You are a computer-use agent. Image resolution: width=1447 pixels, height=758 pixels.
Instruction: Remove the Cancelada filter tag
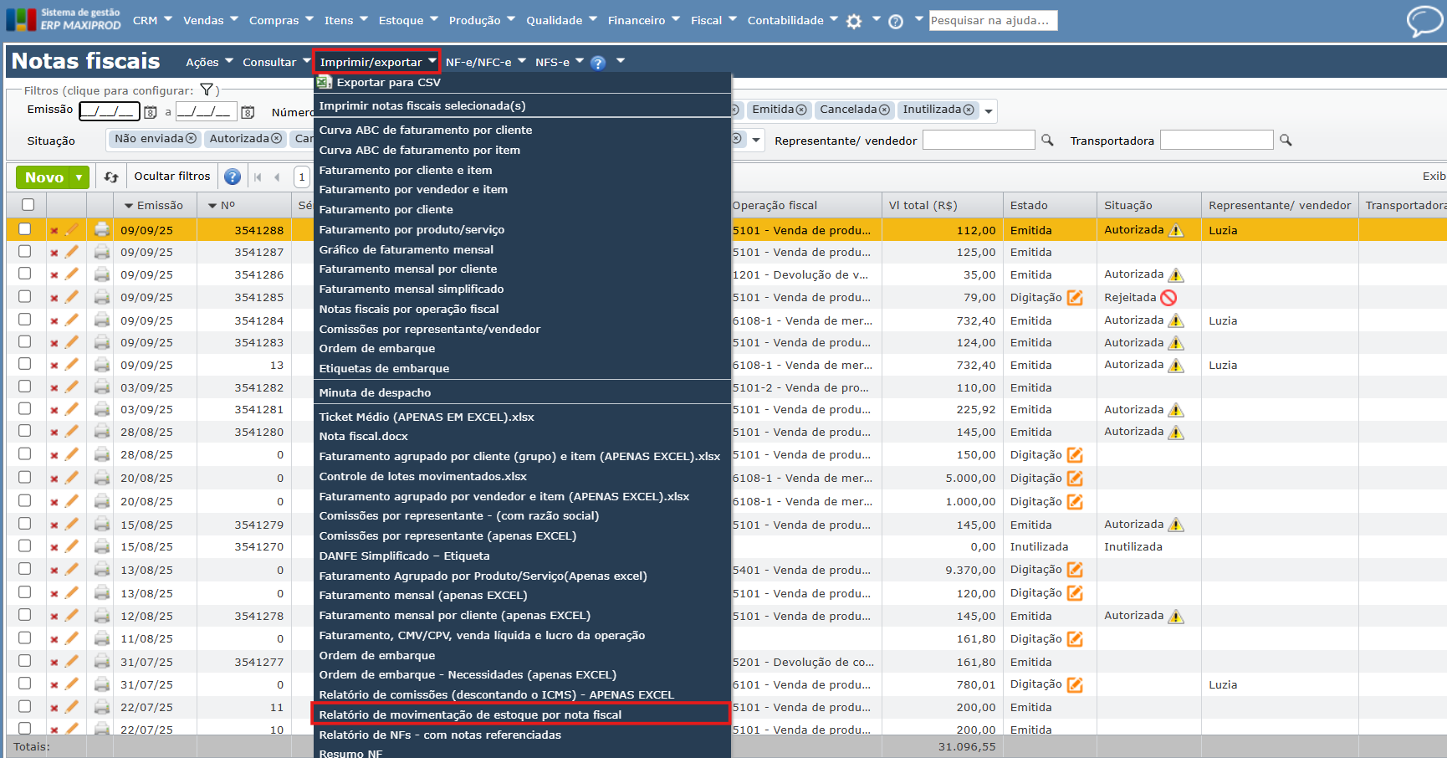(x=884, y=110)
